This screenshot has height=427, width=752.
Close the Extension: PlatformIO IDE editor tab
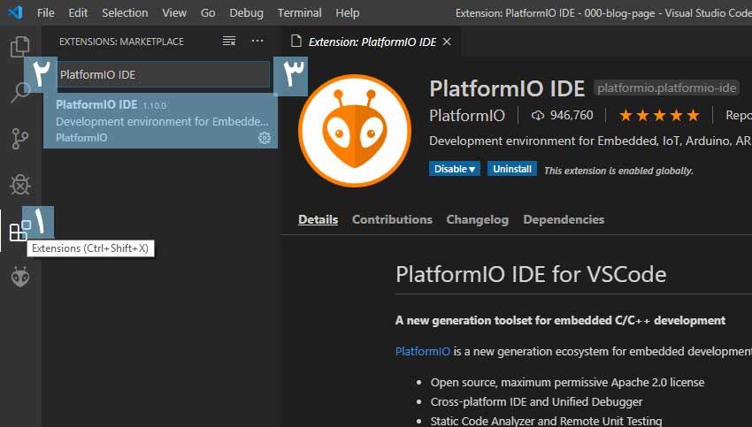(x=447, y=42)
